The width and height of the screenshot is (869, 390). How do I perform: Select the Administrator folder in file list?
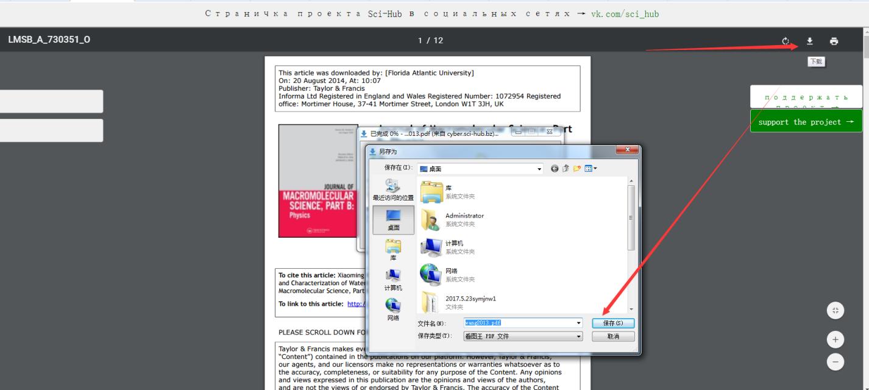pyautogui.click(x=452, y=219)
